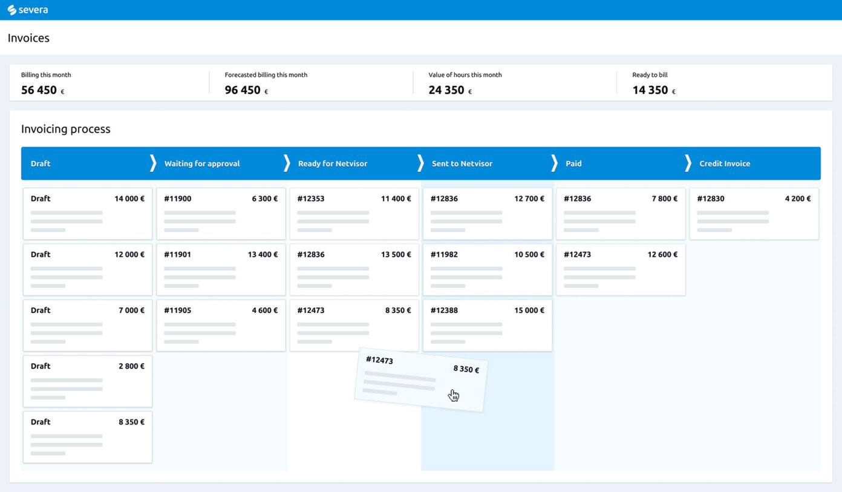Open invoice #12388 for 15 000 €
Viewport: 842px width, 492px height.
[x=487, y=325]
